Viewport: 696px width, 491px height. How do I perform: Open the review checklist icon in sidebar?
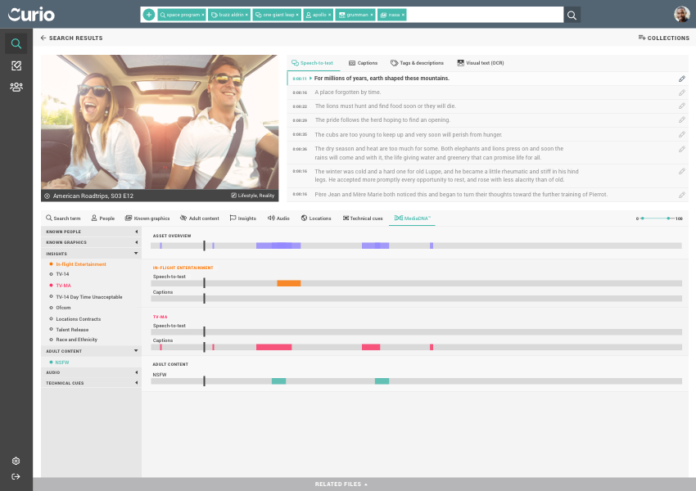coord(16,65)
